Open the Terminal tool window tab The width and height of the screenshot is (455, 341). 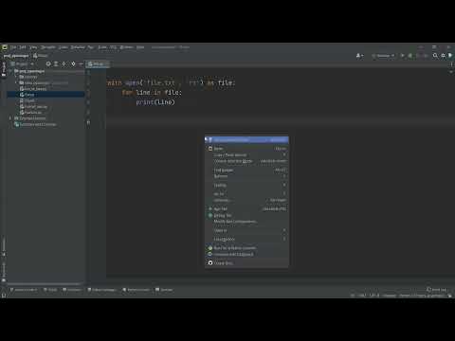point(164,290)
